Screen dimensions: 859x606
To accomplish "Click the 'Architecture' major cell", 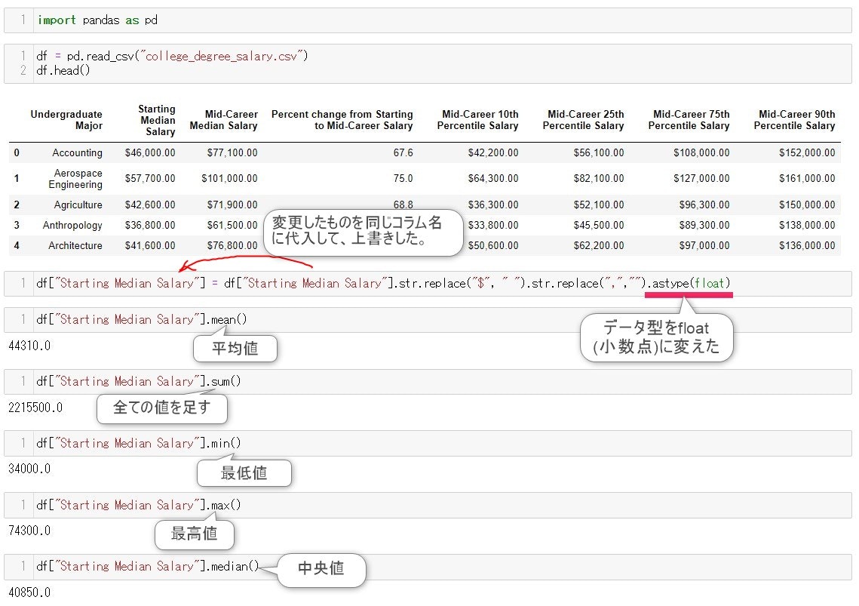I will coord(75,246).
